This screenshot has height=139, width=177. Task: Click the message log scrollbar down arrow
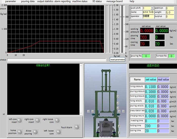tap(81, 113)
